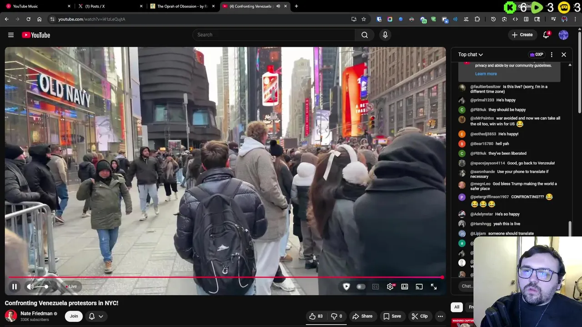Go back in the browser
The height and width of the screenshot is (327, 582).
click(6, 19)
